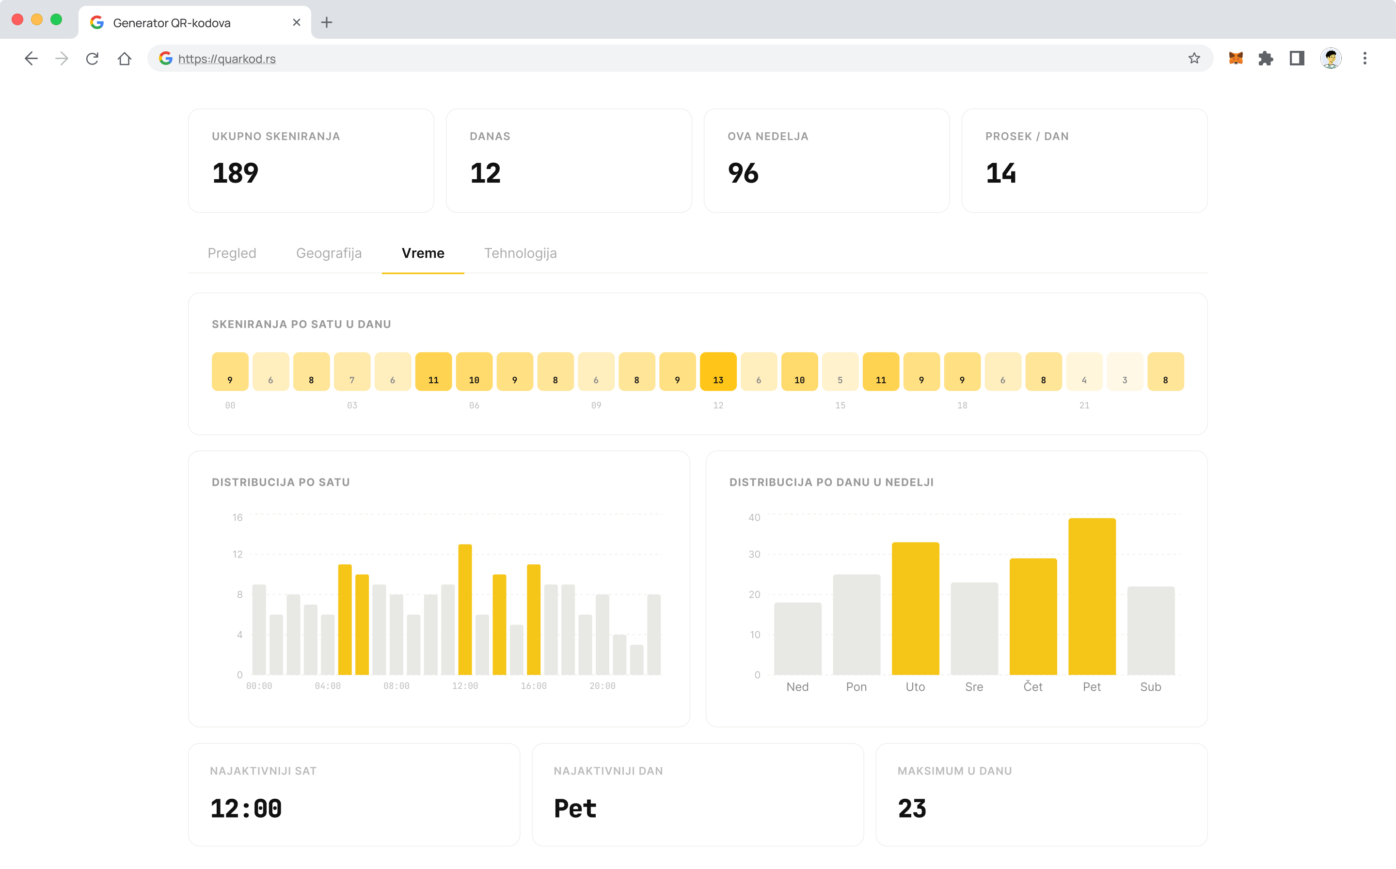The width and height of the screenshot is (1396, 869).
Task: Click the Ukupno skeniranja card
Action: [x=311, y=161]
